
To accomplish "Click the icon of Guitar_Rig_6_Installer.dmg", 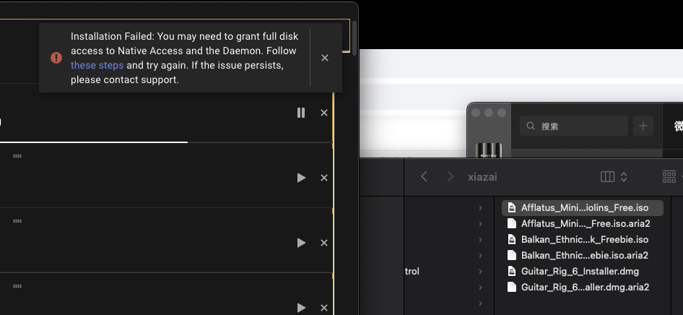I will tap(512, 272).
